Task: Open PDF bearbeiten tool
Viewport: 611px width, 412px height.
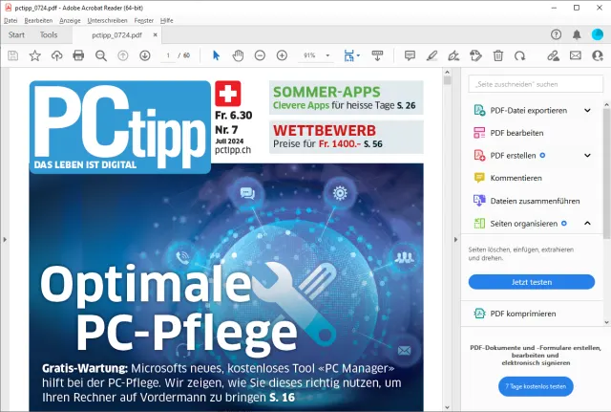Action: (516, 133)
